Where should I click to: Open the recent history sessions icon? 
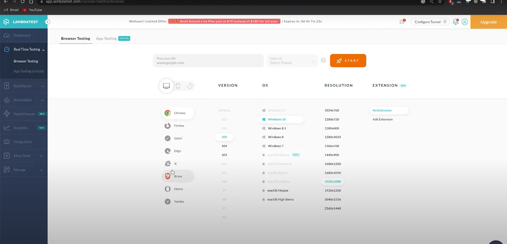(x=189, y=86)
